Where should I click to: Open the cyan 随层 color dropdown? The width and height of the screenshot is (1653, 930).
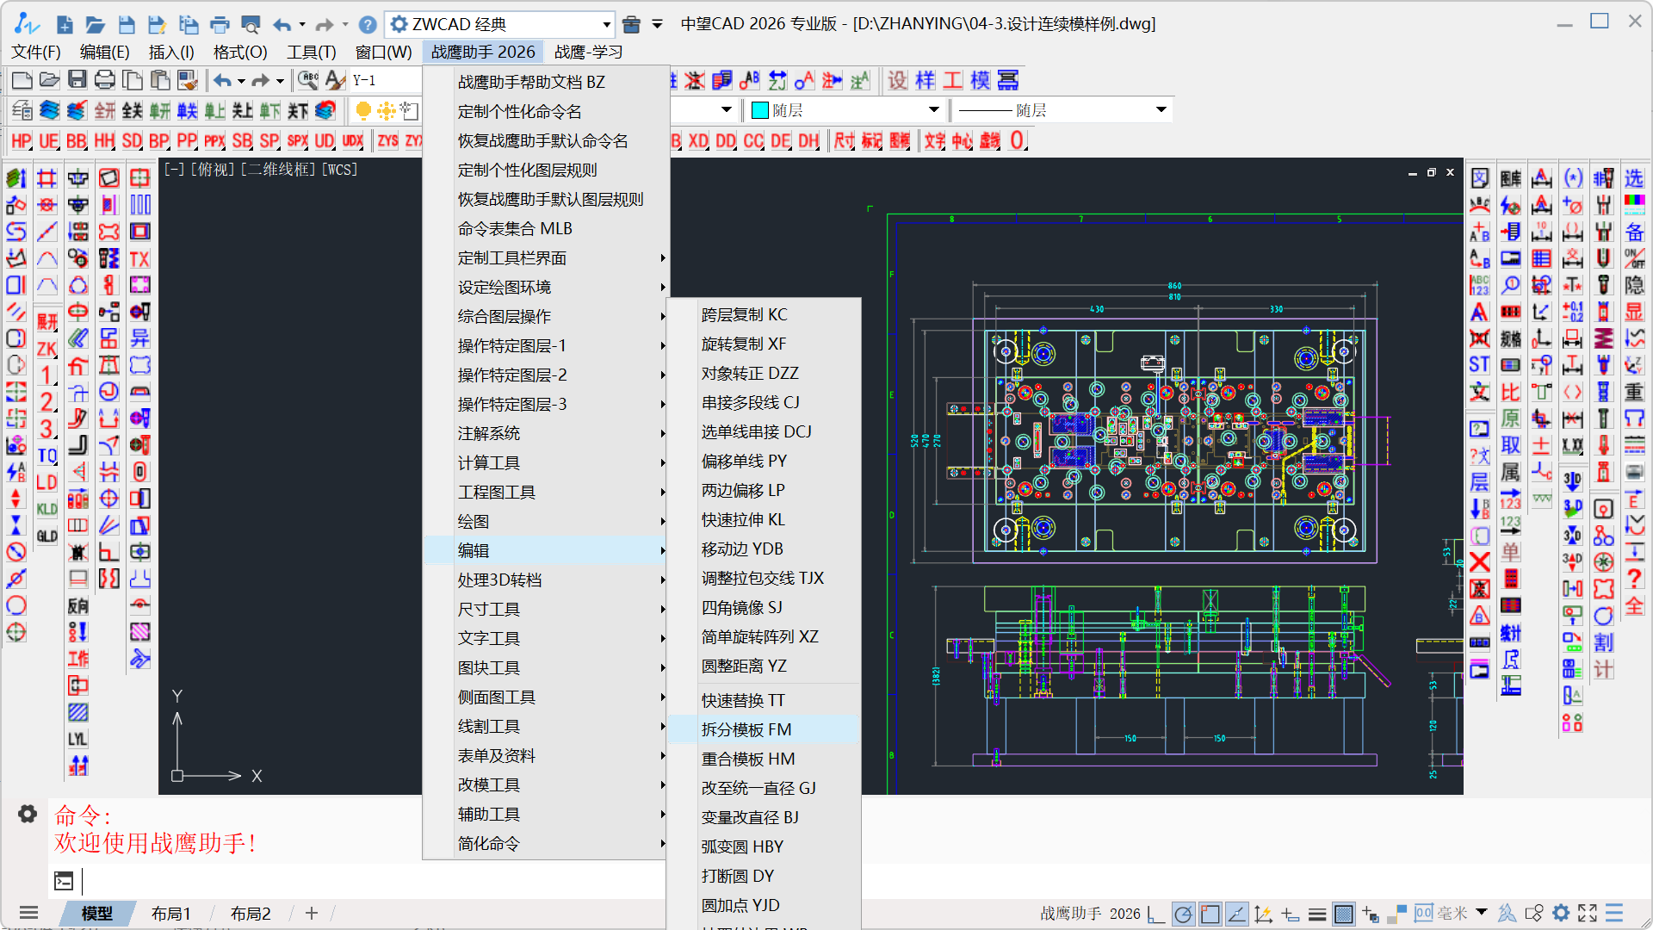(933, 110)
